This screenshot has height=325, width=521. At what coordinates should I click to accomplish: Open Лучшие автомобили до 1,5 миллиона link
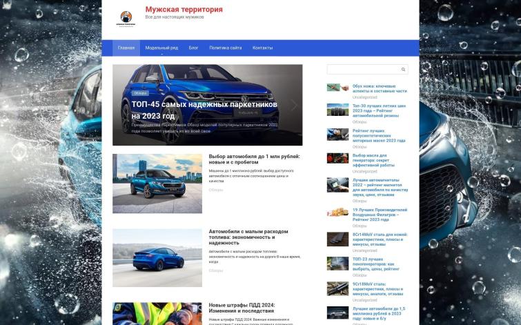click(x=379, y=313)
